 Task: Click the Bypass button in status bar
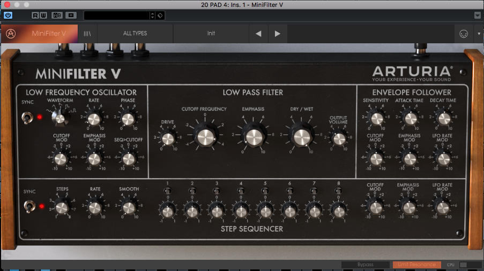click(366, 265)
